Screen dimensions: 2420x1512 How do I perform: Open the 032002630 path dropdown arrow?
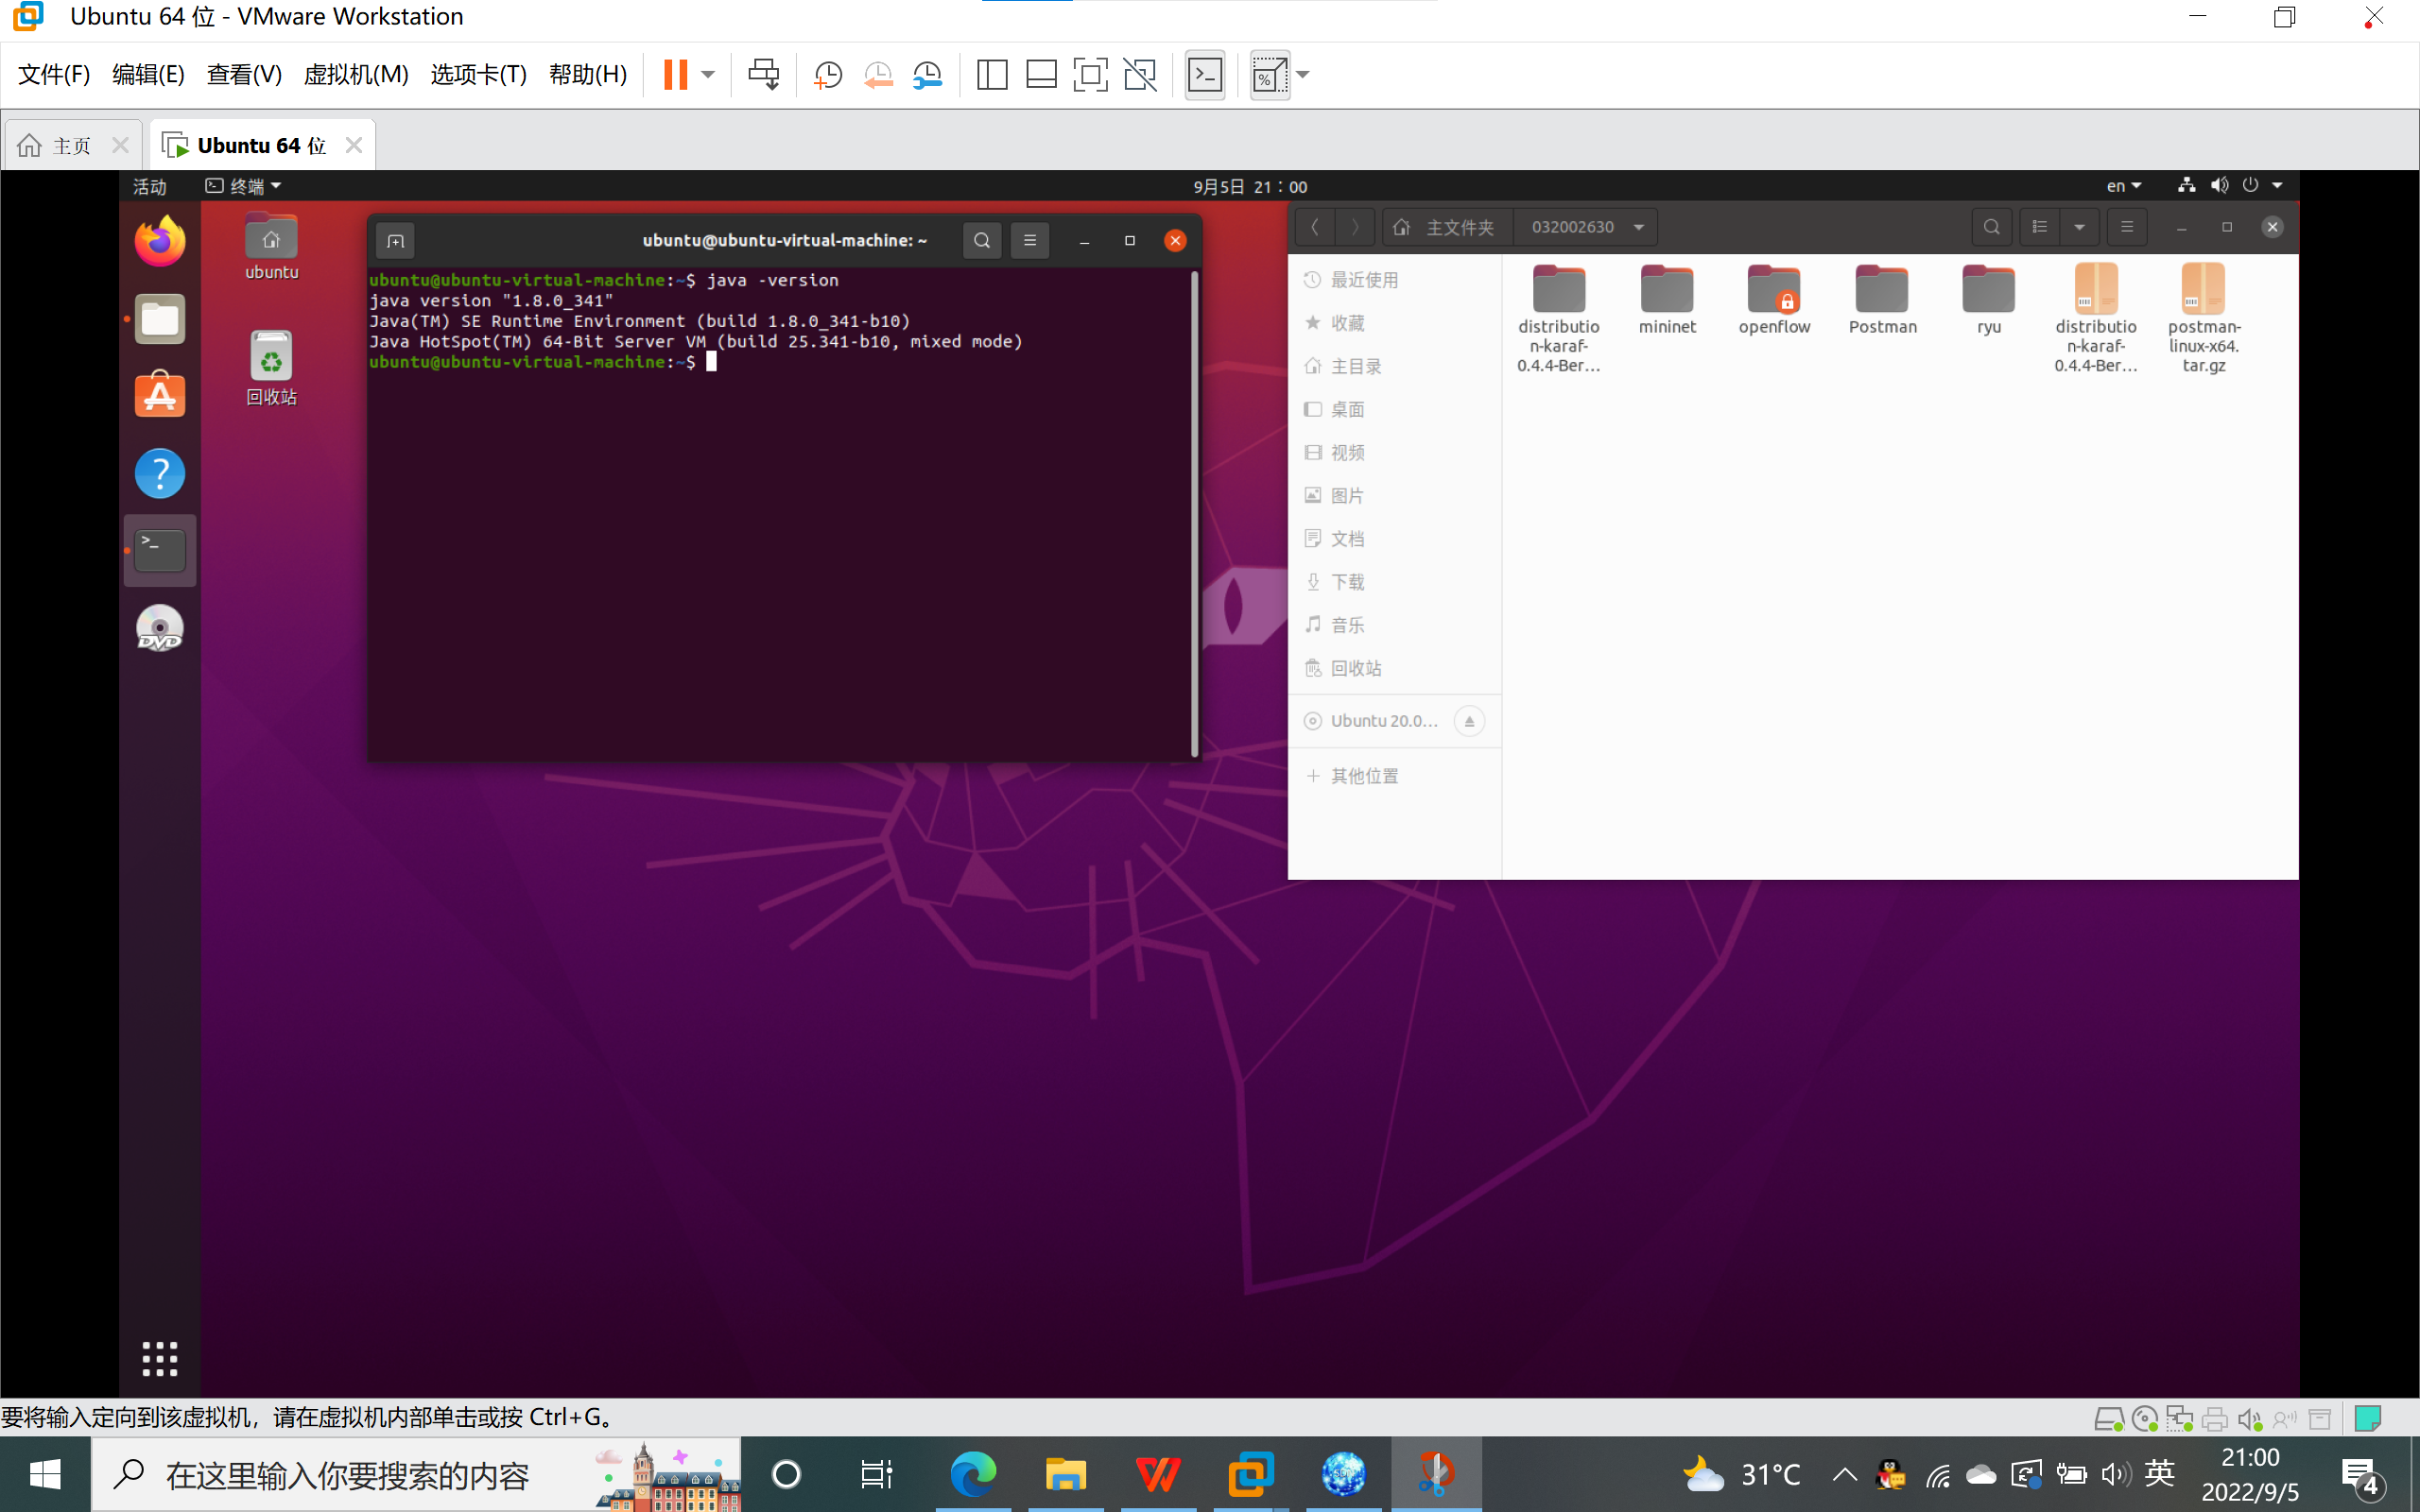point(1639,227)
